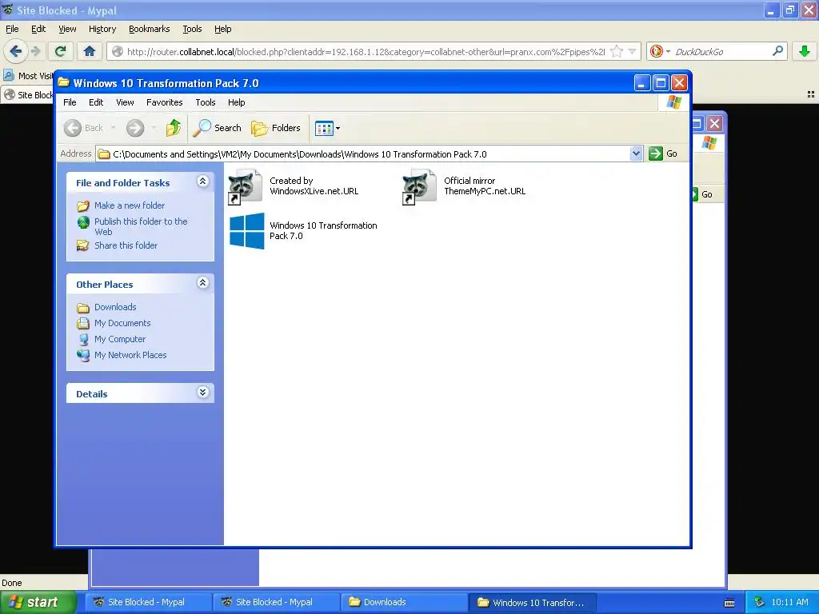
Task: Switch to Windows 10 Transfor... taskbar button
Action: click(x=532, y=602)
